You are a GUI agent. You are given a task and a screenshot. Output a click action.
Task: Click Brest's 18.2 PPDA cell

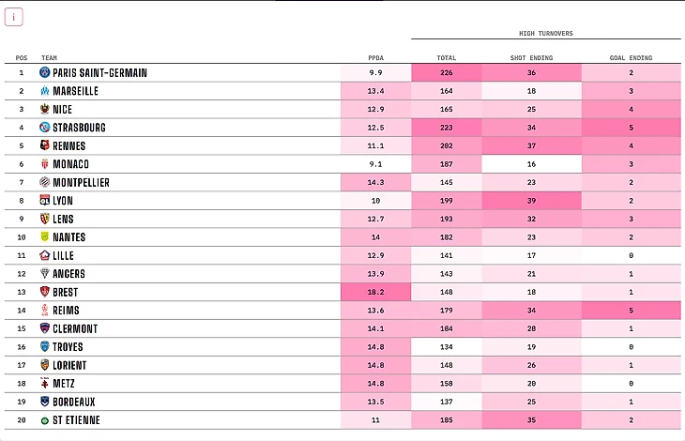click(375, 292)
